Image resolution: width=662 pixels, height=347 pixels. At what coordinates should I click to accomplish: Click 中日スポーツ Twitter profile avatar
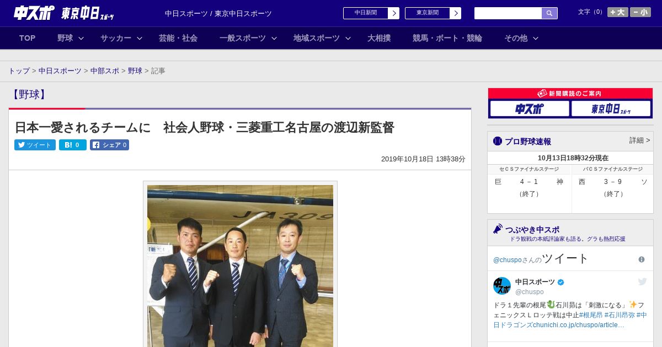pos(502,286)
